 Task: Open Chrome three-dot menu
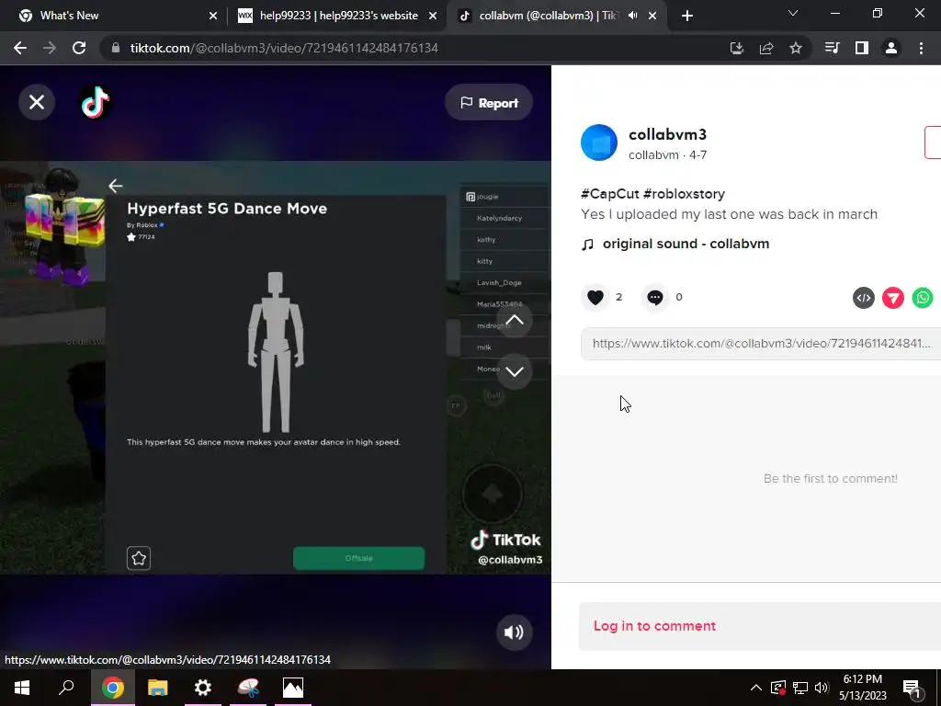click(921, 48)
